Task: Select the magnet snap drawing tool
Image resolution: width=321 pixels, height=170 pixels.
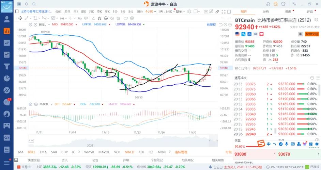Action: (100, 18)
